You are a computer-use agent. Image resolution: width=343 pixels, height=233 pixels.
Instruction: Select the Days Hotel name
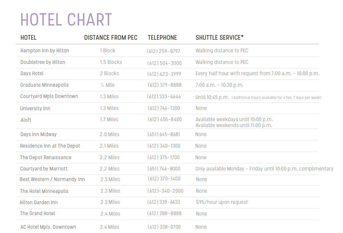[x=32, y=73]
